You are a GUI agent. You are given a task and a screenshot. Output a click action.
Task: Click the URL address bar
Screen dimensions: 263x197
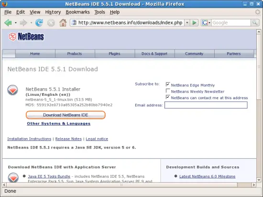[x=130, y=23]
